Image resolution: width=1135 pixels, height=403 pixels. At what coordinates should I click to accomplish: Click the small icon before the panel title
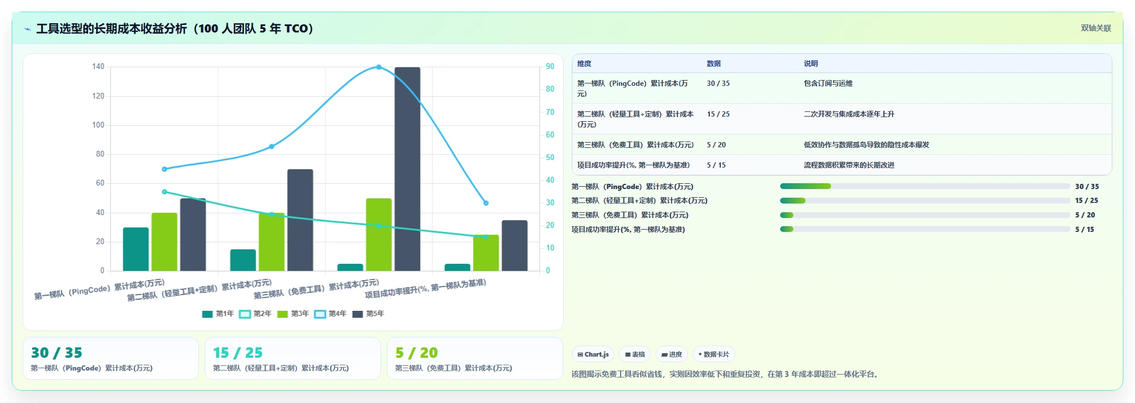28,28
